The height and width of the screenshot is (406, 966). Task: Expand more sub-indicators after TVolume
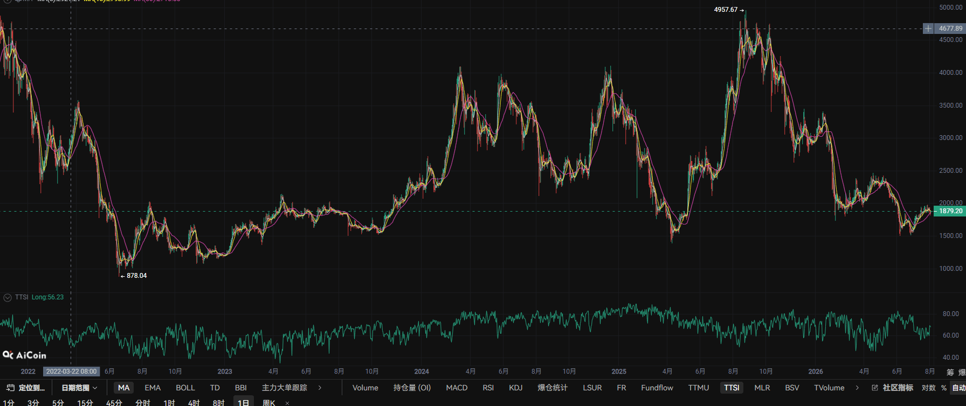(x=857, y=388)
